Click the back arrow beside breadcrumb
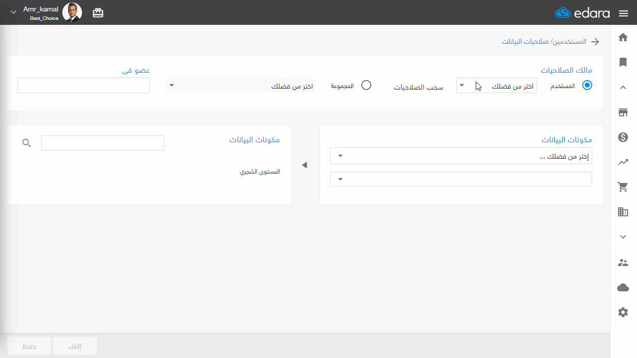This screenshot has width=637, height=358. 595,42
